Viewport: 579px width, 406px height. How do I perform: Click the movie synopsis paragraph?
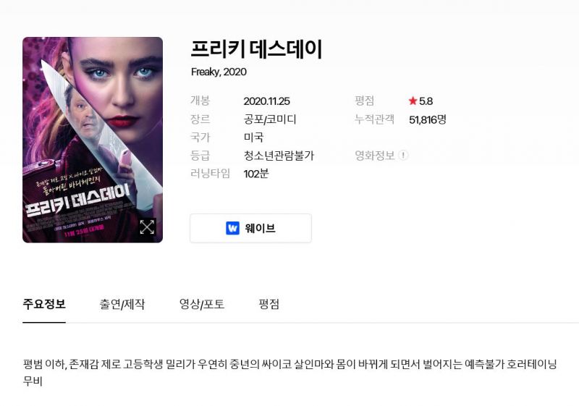[289, 373]
